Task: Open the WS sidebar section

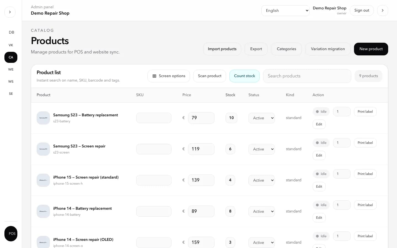Action: click(x=11, y=82)
